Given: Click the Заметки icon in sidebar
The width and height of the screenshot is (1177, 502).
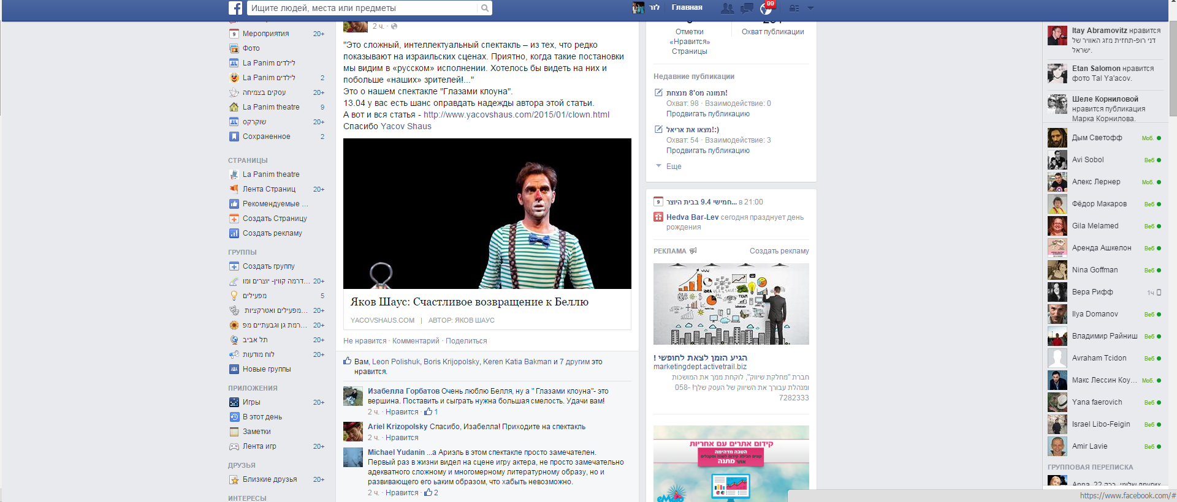Looking at the screenshot, I should [x=234, y=432].
